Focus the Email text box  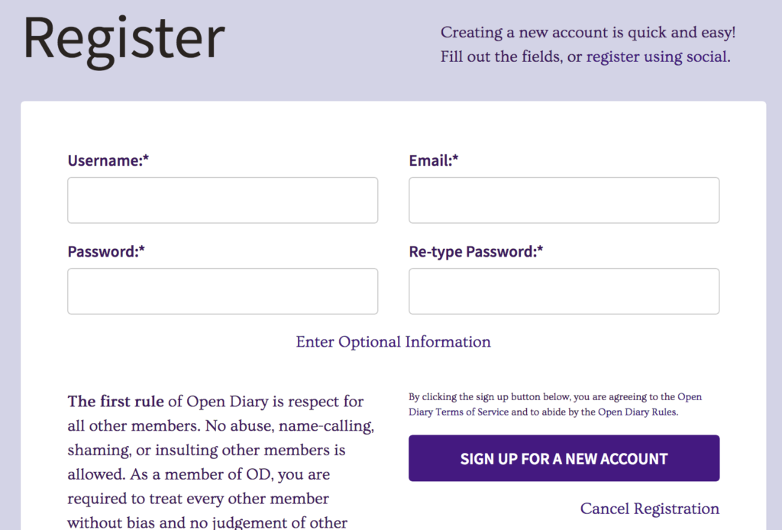point(564,200)
